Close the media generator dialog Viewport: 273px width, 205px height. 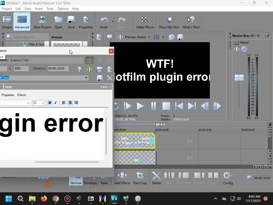click(111, 51)
